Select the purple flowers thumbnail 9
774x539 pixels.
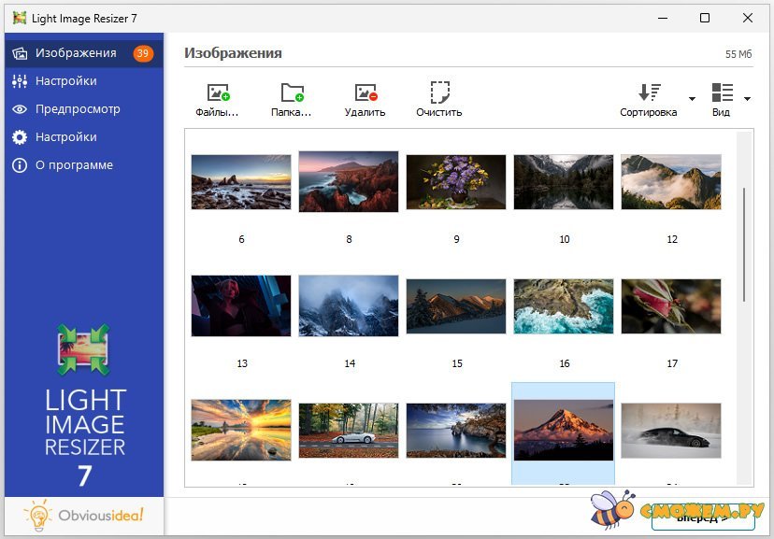(456, 182)
